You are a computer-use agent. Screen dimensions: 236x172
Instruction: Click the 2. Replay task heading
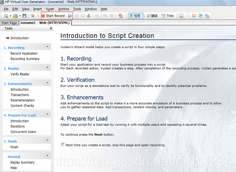tap(11, 68)
